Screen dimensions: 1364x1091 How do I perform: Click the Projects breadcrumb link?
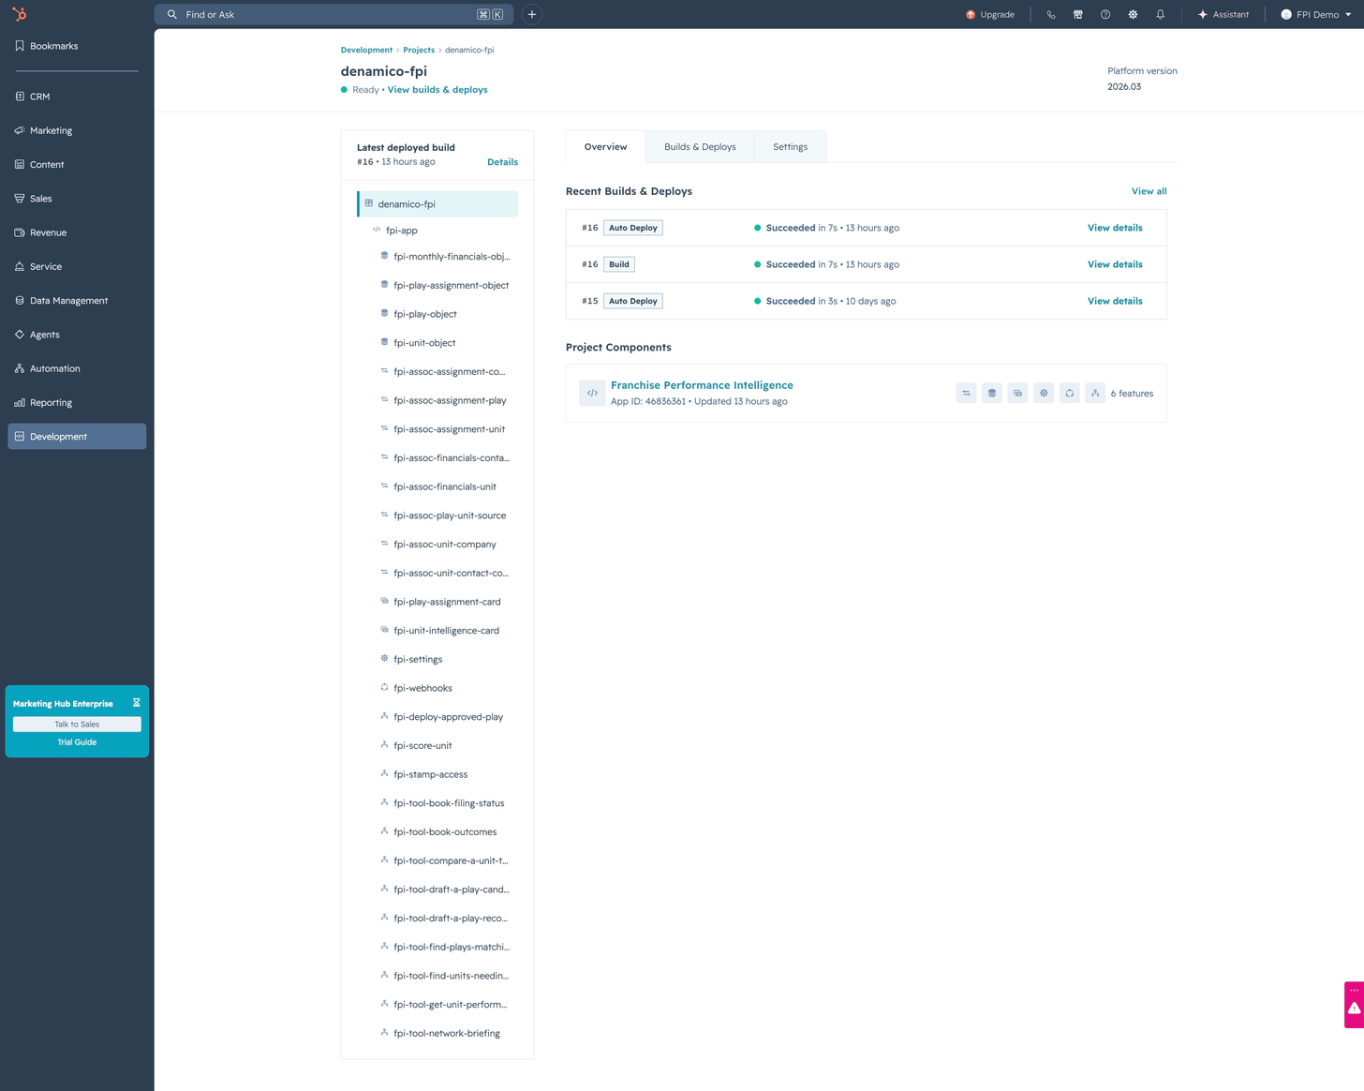click(419, 50)
